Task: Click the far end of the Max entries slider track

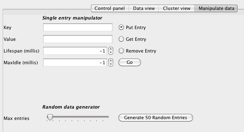Action: click(108, 117)
